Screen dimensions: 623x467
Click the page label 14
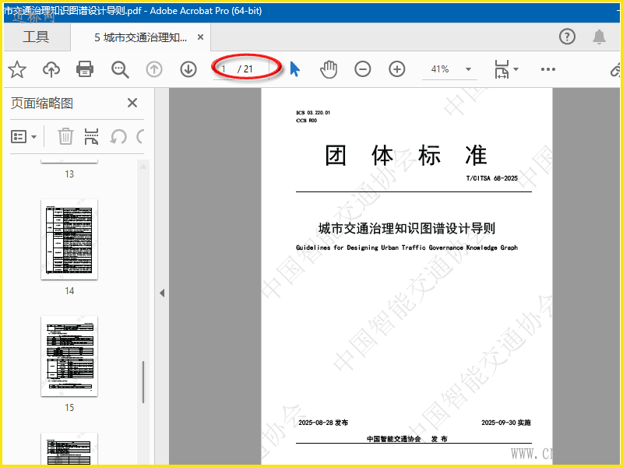pos(69,290)
